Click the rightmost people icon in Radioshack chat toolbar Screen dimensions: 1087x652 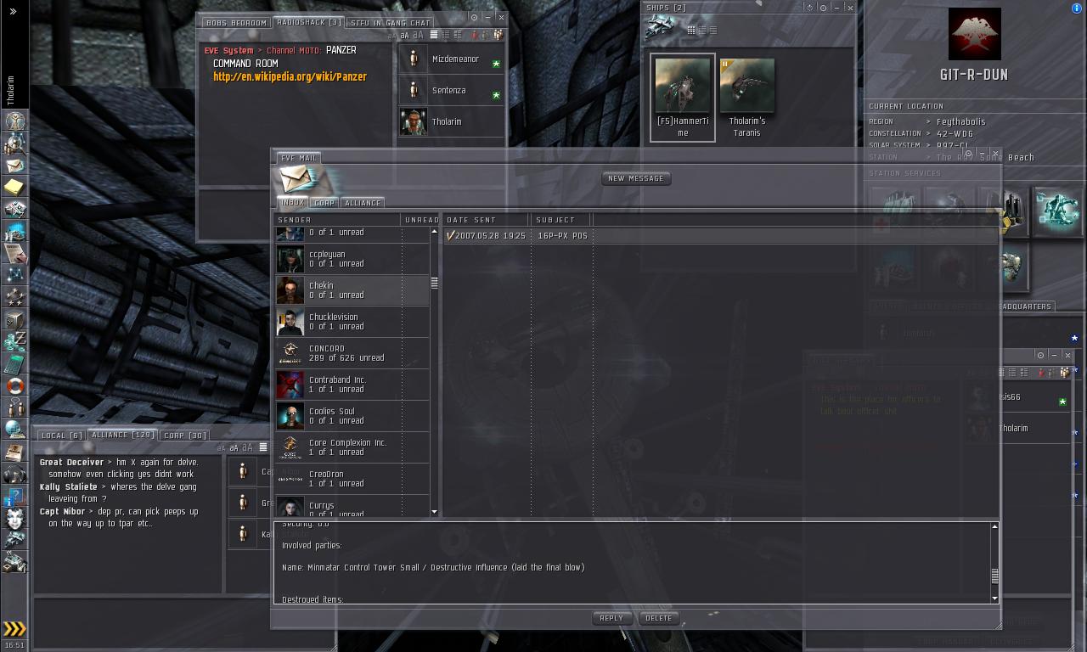pyautogui.click(x=498, y=35)
